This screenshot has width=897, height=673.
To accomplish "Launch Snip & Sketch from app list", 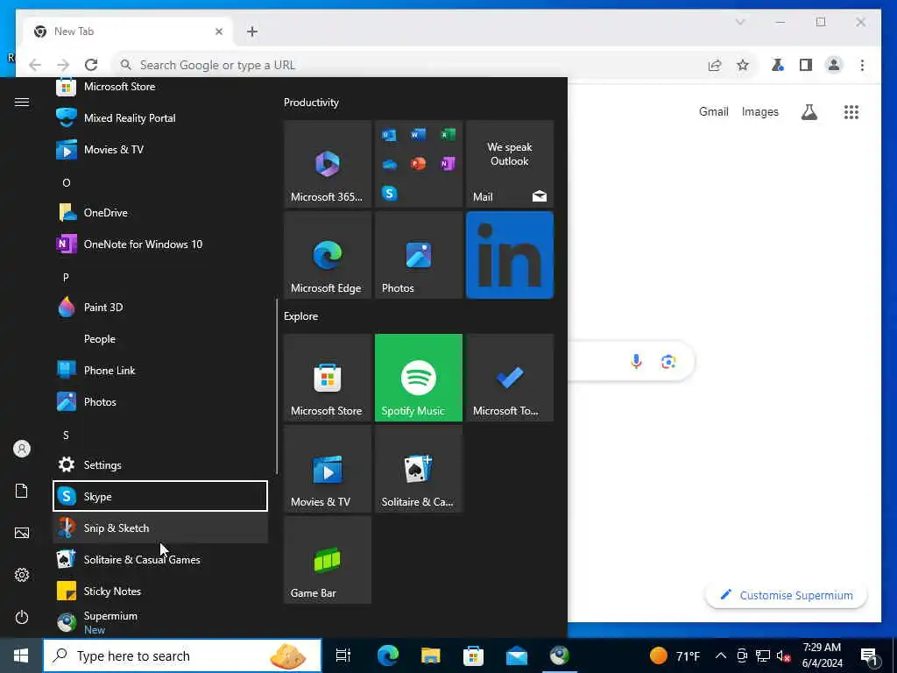I will (160, 528).
